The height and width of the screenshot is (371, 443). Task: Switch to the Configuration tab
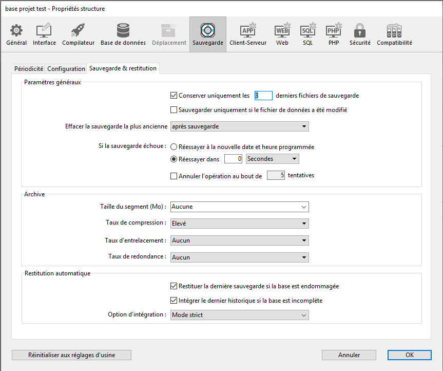click(x=66, y=69)
